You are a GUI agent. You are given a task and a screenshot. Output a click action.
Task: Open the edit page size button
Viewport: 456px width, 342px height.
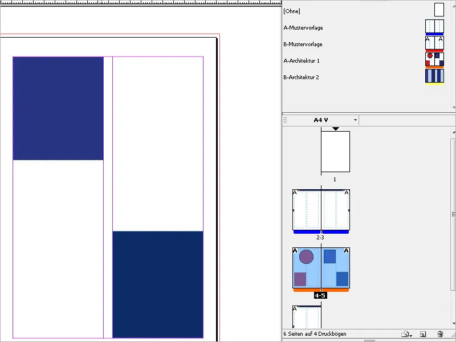pos(406,334)
